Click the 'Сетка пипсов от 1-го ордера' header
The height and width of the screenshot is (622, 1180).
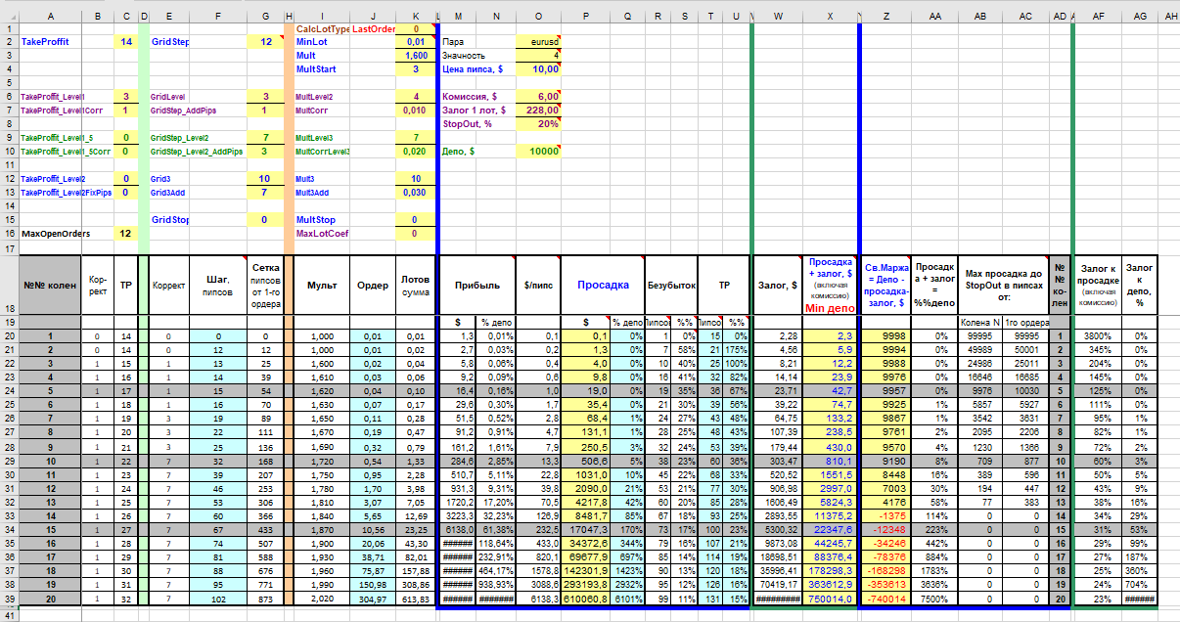pyautogui.click(x=263, y=285)
